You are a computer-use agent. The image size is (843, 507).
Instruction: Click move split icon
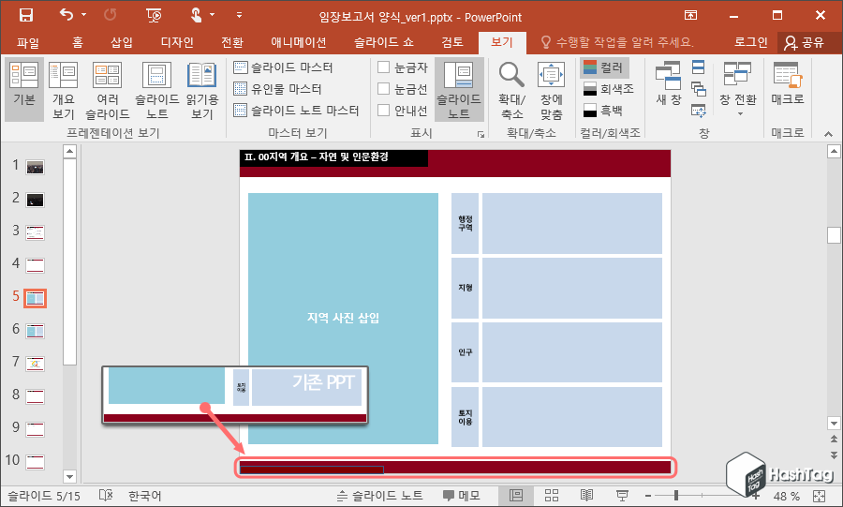(x=698, y=111)
